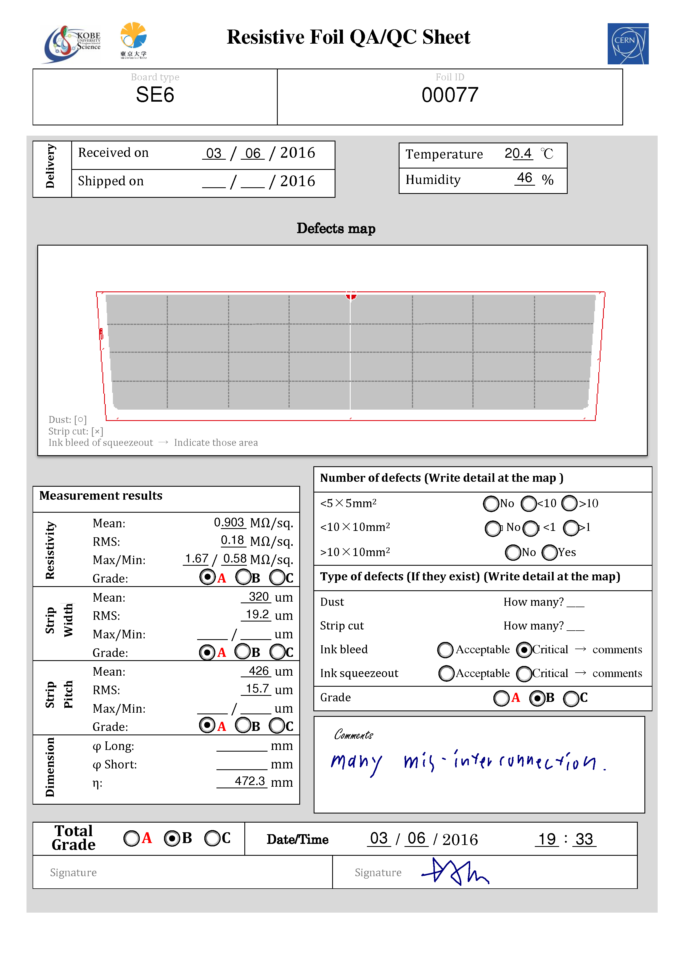Select Resistivity grade C radio button
The width and height of the screenshot is (685, 969).
(277, 577)
